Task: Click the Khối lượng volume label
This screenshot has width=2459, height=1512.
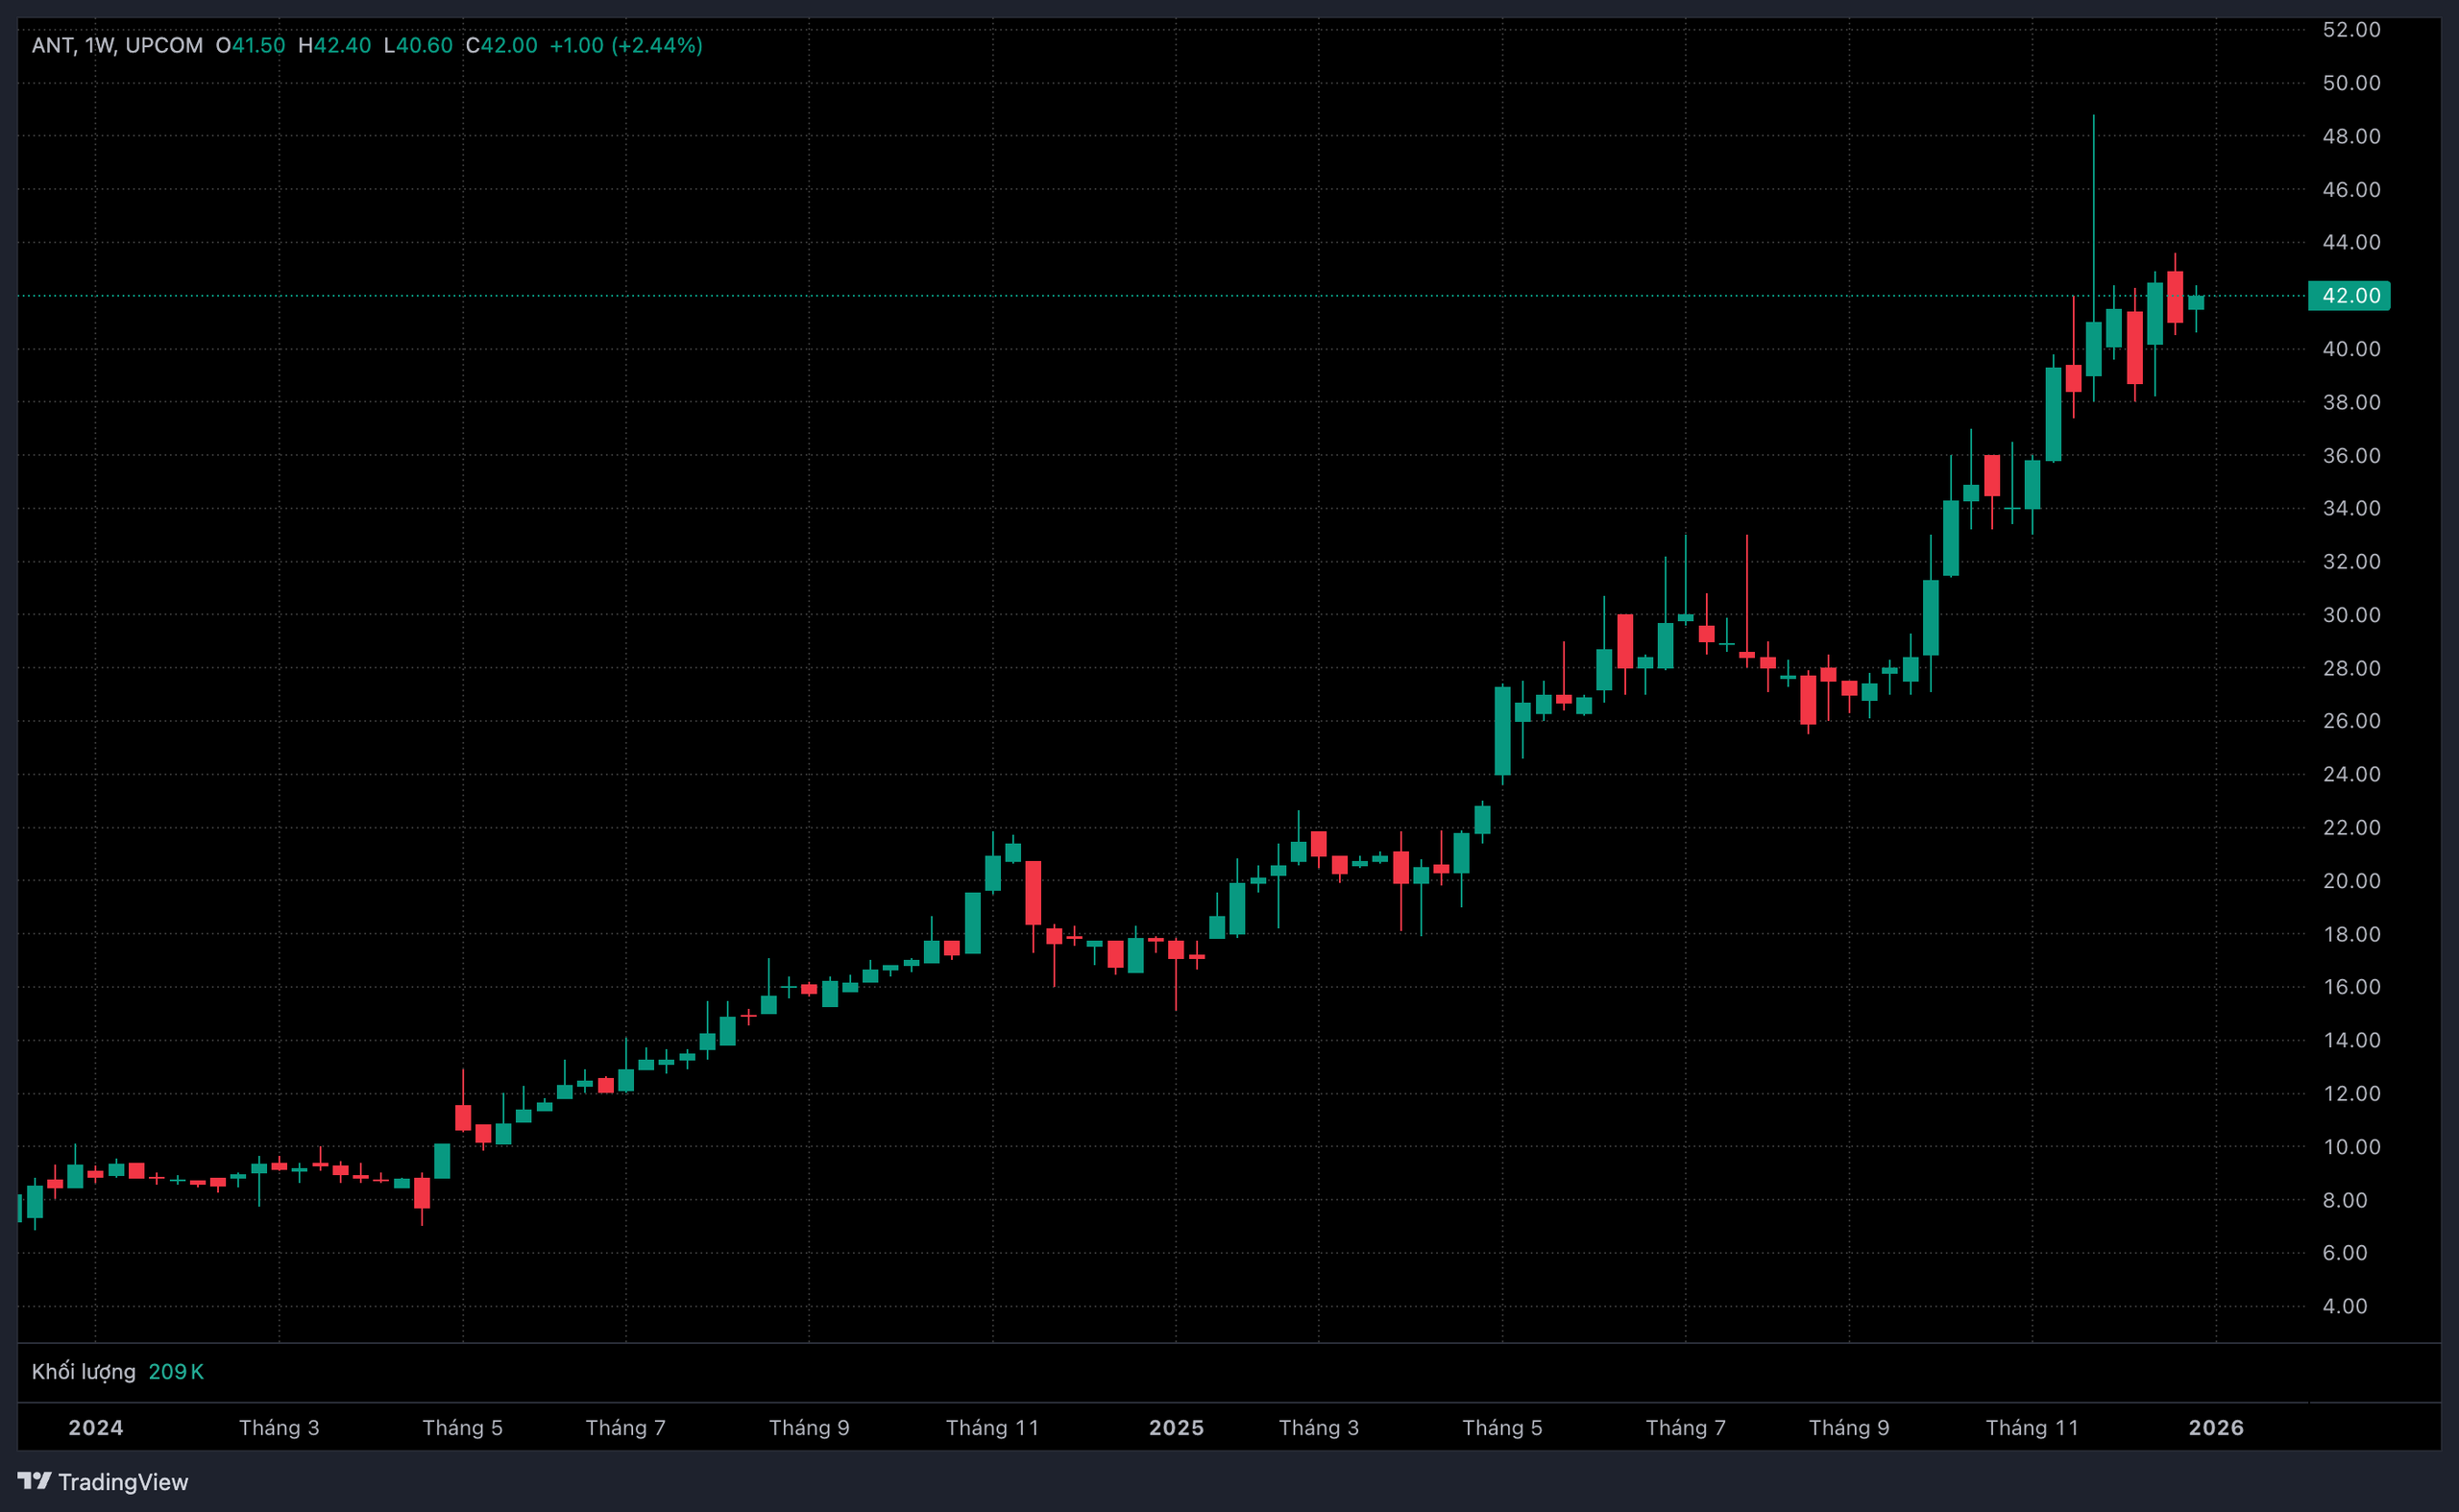Action: click(x=83, y=1371)
